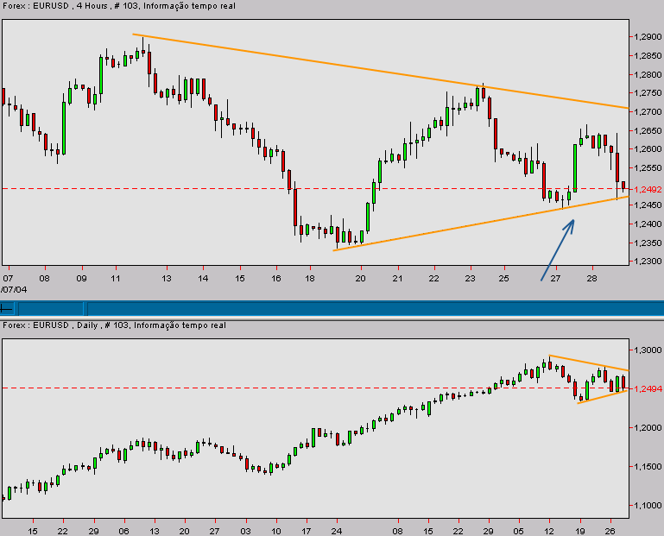
Task: Click the 1,2450 price axis label
Action: coord(648,205)
